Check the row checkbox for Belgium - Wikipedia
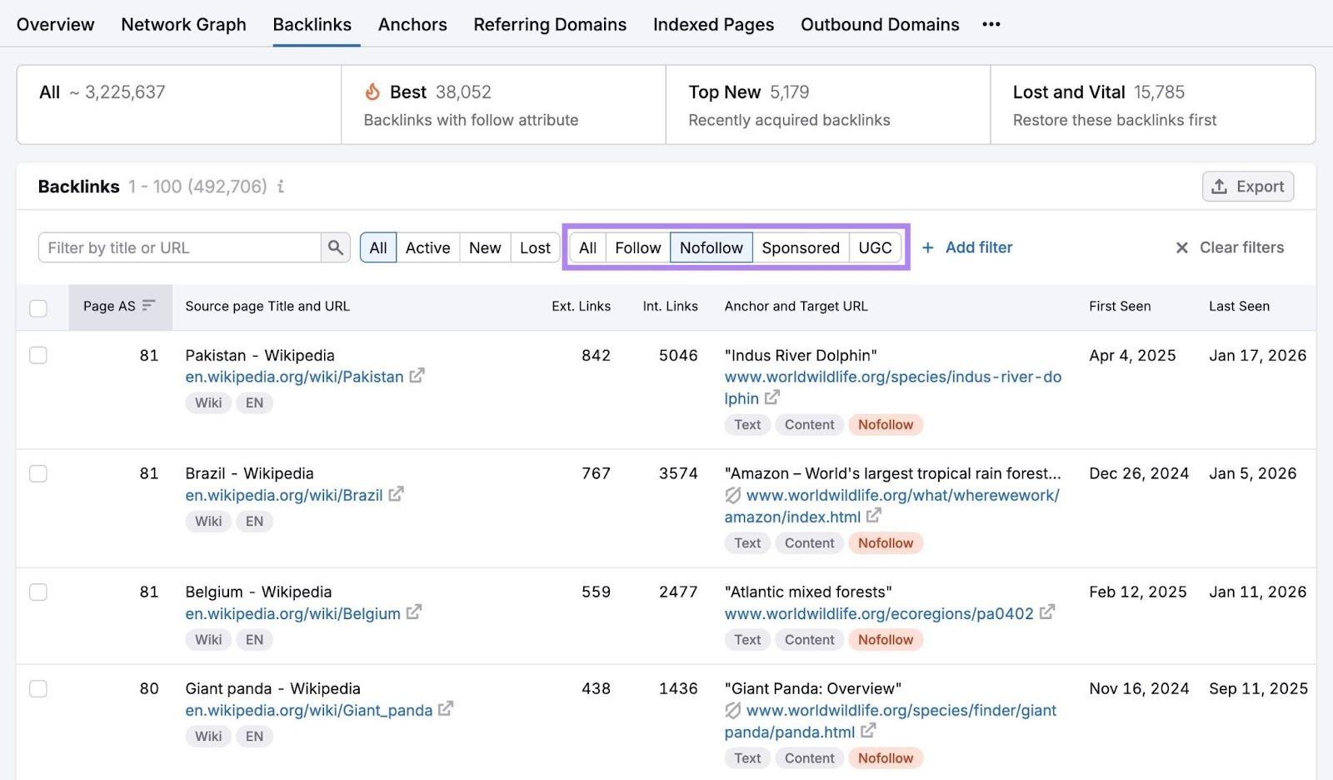The height and width of the screenshot is (780, 1333). point(38,592)
